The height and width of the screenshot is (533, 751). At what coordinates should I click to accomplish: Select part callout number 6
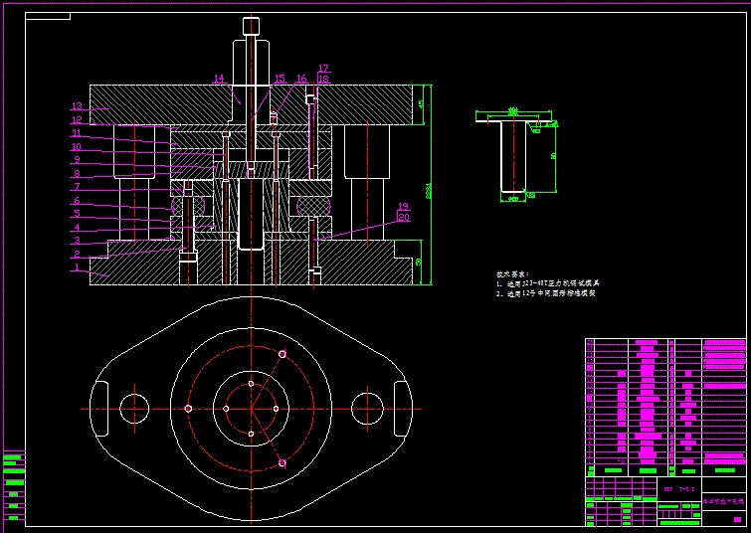[x=77, y=200]
